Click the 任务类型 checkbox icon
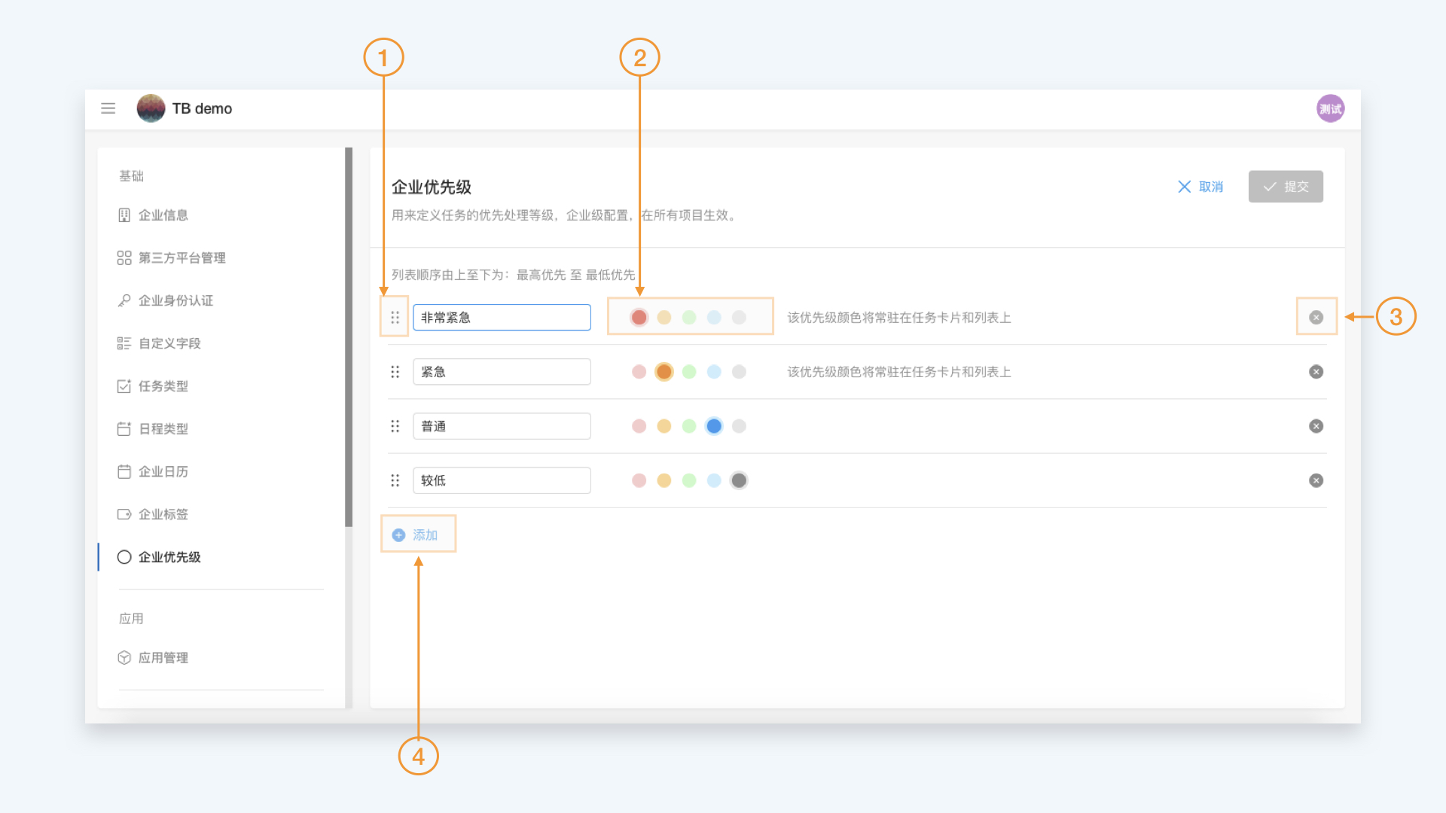The width and height of the screenshot is (1446, 813). (x=124, y=386)
